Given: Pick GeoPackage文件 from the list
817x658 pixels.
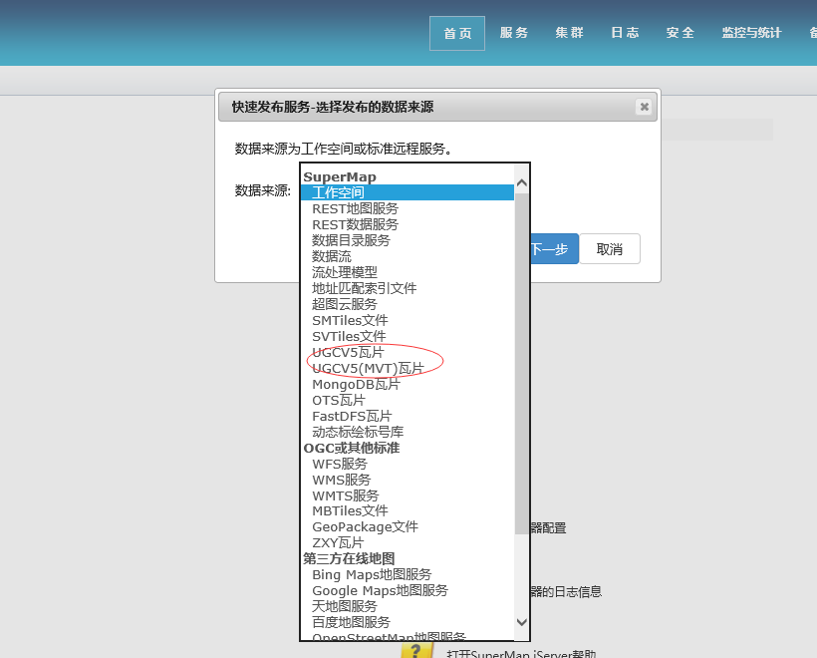Looking at the screenshot, I should [x=408, y=527].
